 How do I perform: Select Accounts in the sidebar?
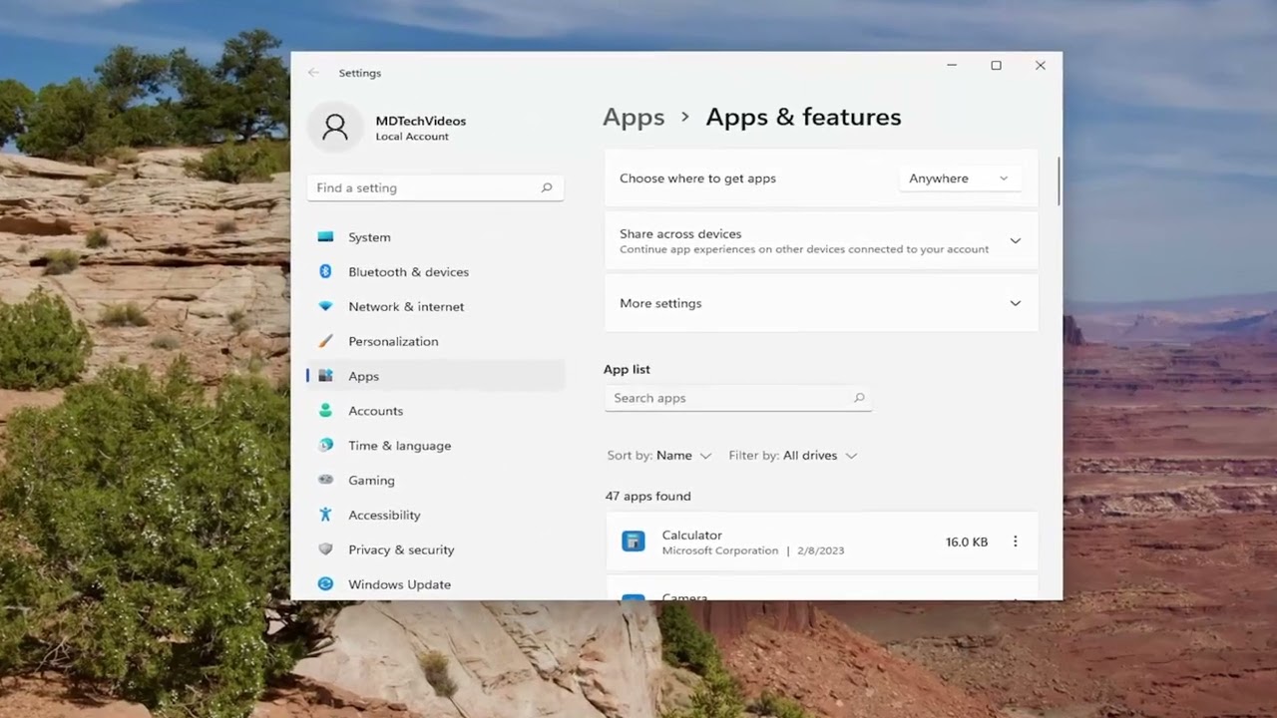436,411
